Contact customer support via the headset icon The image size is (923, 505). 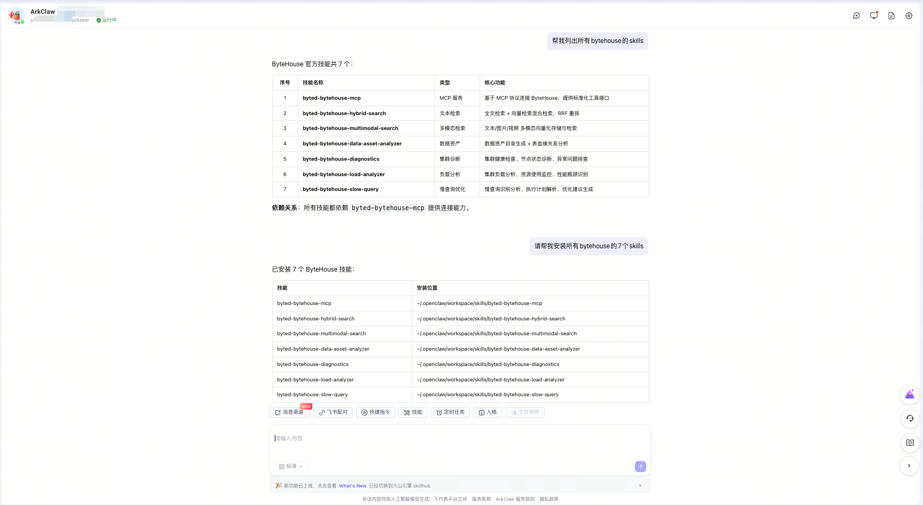pos(910,419)
